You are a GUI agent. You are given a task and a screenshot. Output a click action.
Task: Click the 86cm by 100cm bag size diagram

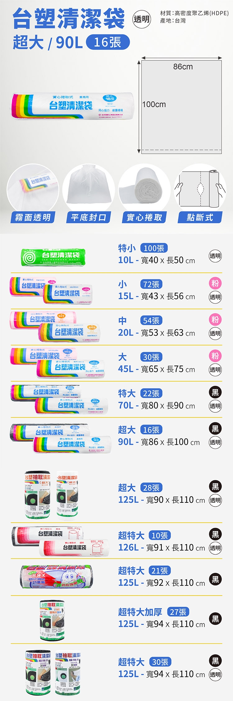181,107
